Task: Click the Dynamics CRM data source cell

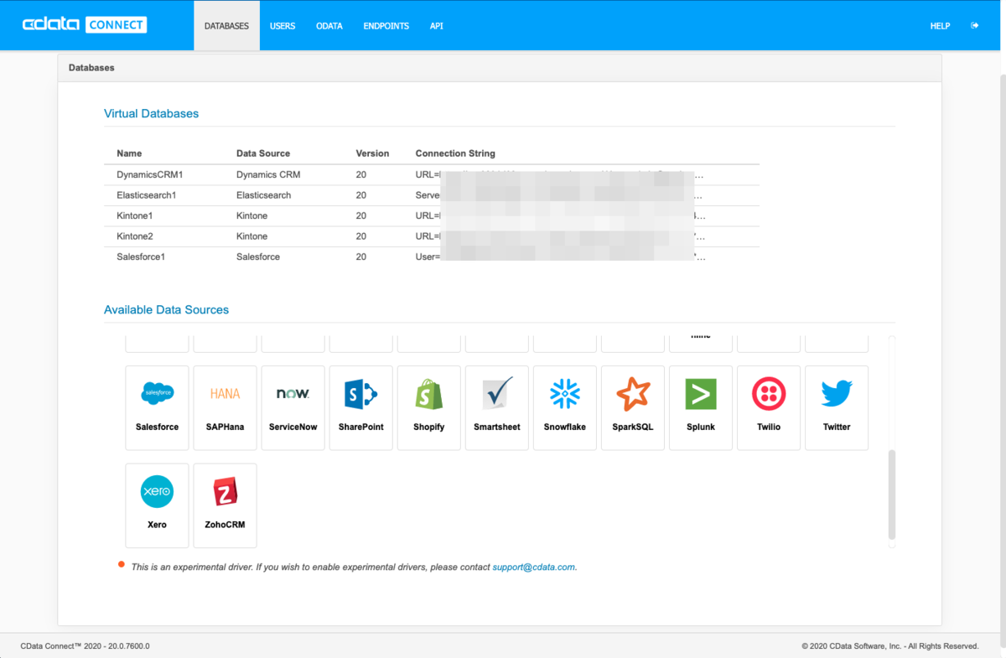Action: click(x=268, y=174)
